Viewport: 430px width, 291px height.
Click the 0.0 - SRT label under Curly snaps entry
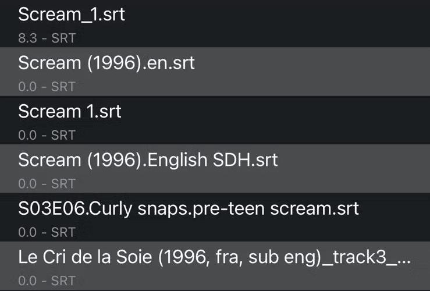click(47, 232)
